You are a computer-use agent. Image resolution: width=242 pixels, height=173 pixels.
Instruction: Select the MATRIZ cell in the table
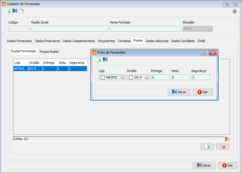21,69
